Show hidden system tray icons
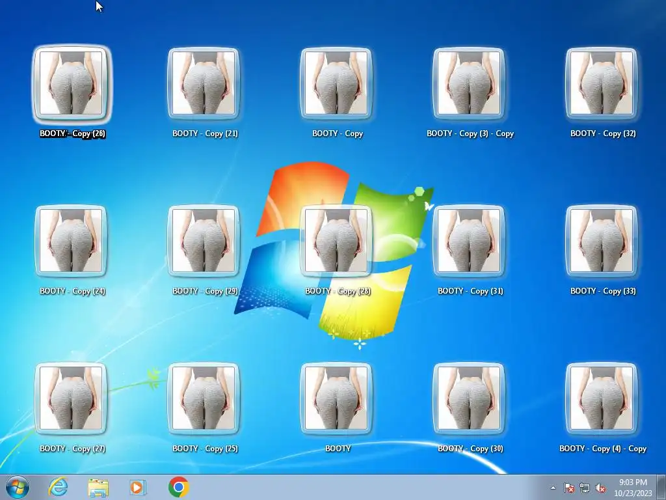 click(553, 488)
